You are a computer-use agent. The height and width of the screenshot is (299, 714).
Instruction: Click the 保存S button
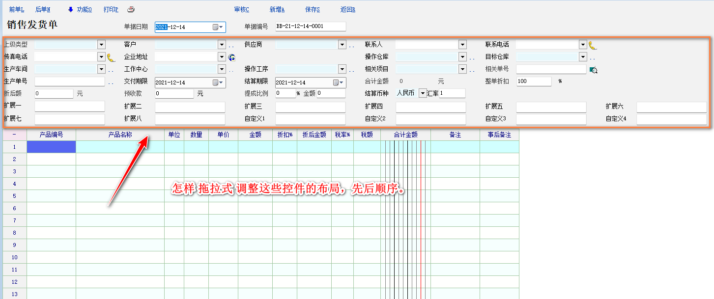(x=312, y=9)
